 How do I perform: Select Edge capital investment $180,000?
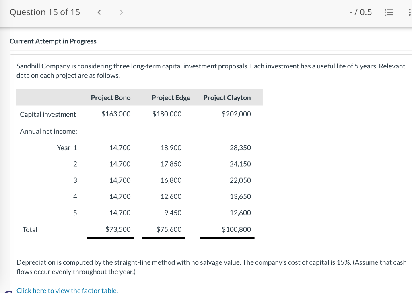(167, 114)
